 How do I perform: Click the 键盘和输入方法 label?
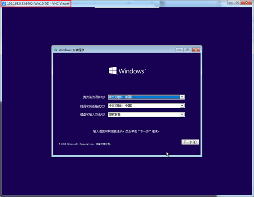93,114
